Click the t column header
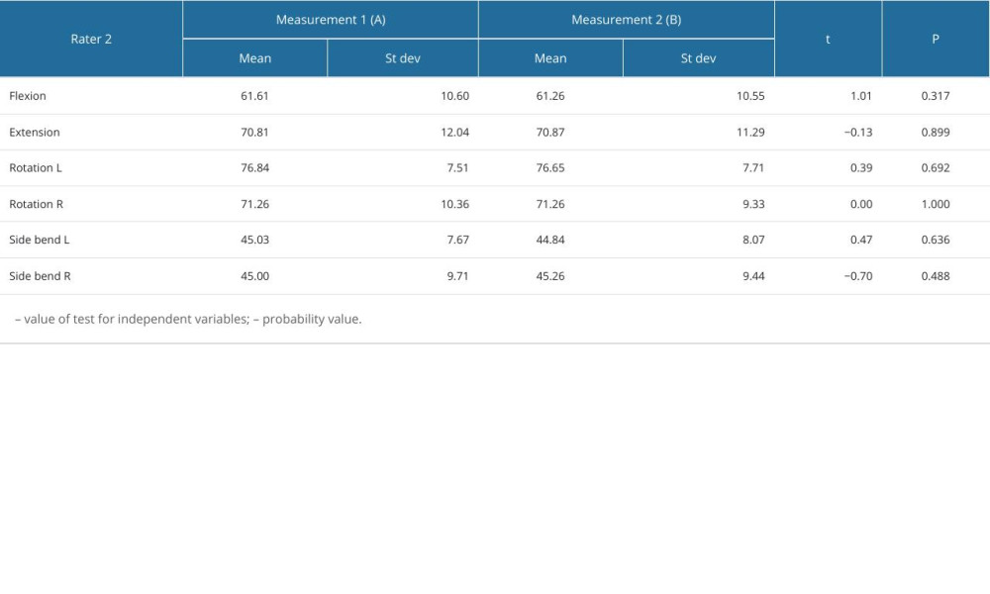This screenshot has height=594, width=990. tap(828, 40)
